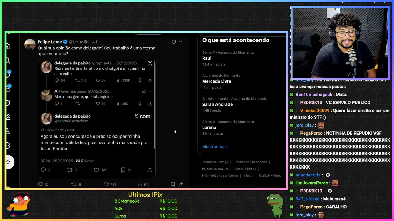394x221 pixels.
Task: Click views icon showing 25K in screenshot
Action: point(119,104)
